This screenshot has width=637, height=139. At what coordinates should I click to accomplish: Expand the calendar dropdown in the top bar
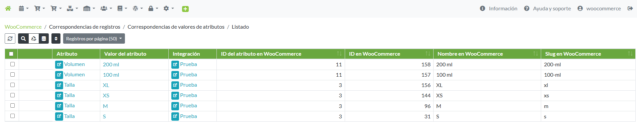coord(23,8)
